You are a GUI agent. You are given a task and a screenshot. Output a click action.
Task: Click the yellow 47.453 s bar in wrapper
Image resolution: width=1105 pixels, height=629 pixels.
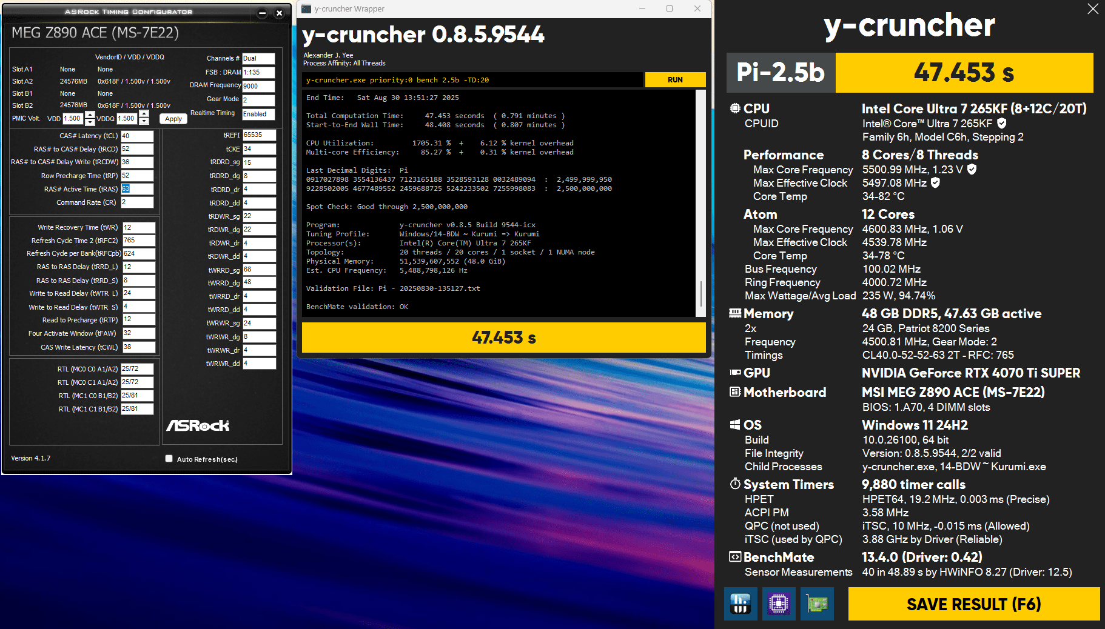click(504, 338)
